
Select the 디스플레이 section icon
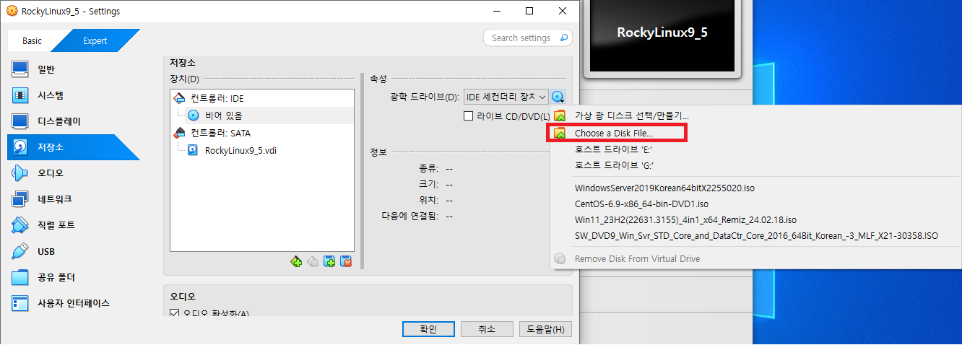coord(20,121)
